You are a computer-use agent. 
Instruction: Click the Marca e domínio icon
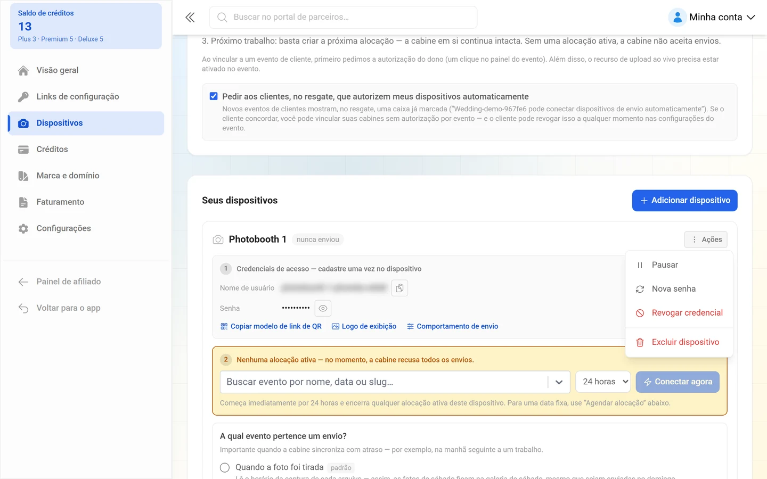23,176
